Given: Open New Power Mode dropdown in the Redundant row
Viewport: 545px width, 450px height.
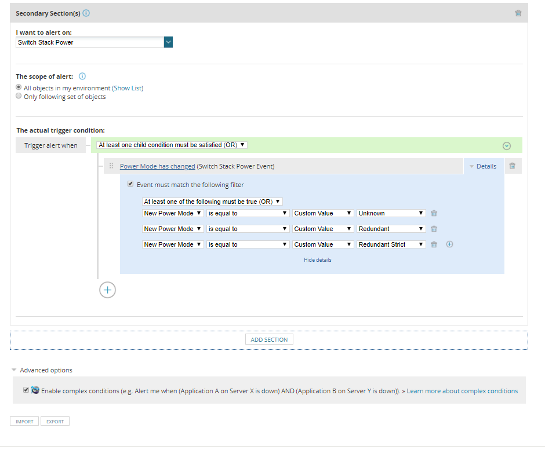Looking at the screenshot, I should [173, 229].
